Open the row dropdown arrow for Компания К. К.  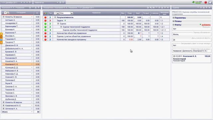(x=32, y=64)
